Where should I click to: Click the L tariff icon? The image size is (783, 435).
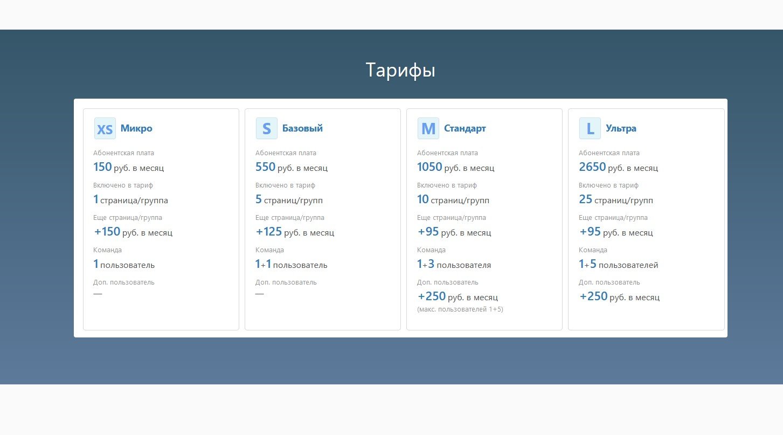(x=590, y=129)
